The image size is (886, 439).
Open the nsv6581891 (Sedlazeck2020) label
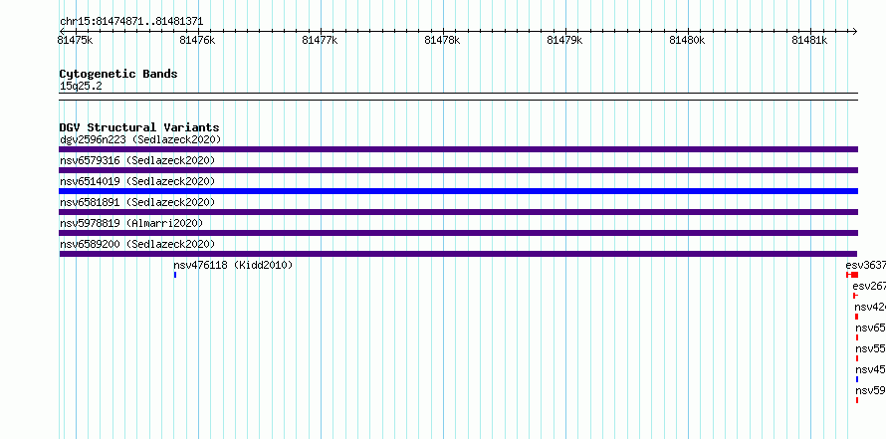coord(137,202)
